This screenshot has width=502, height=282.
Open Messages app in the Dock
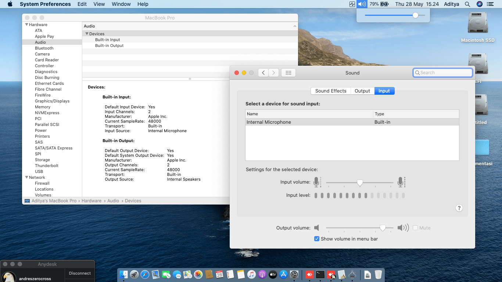[x=177, y=274]
